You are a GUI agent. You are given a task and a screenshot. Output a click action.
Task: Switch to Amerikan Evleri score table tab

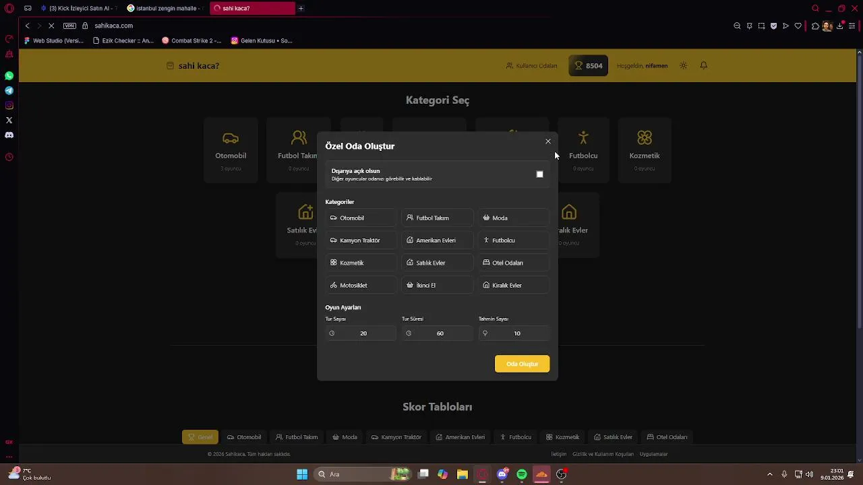click(x=460, y=437)
